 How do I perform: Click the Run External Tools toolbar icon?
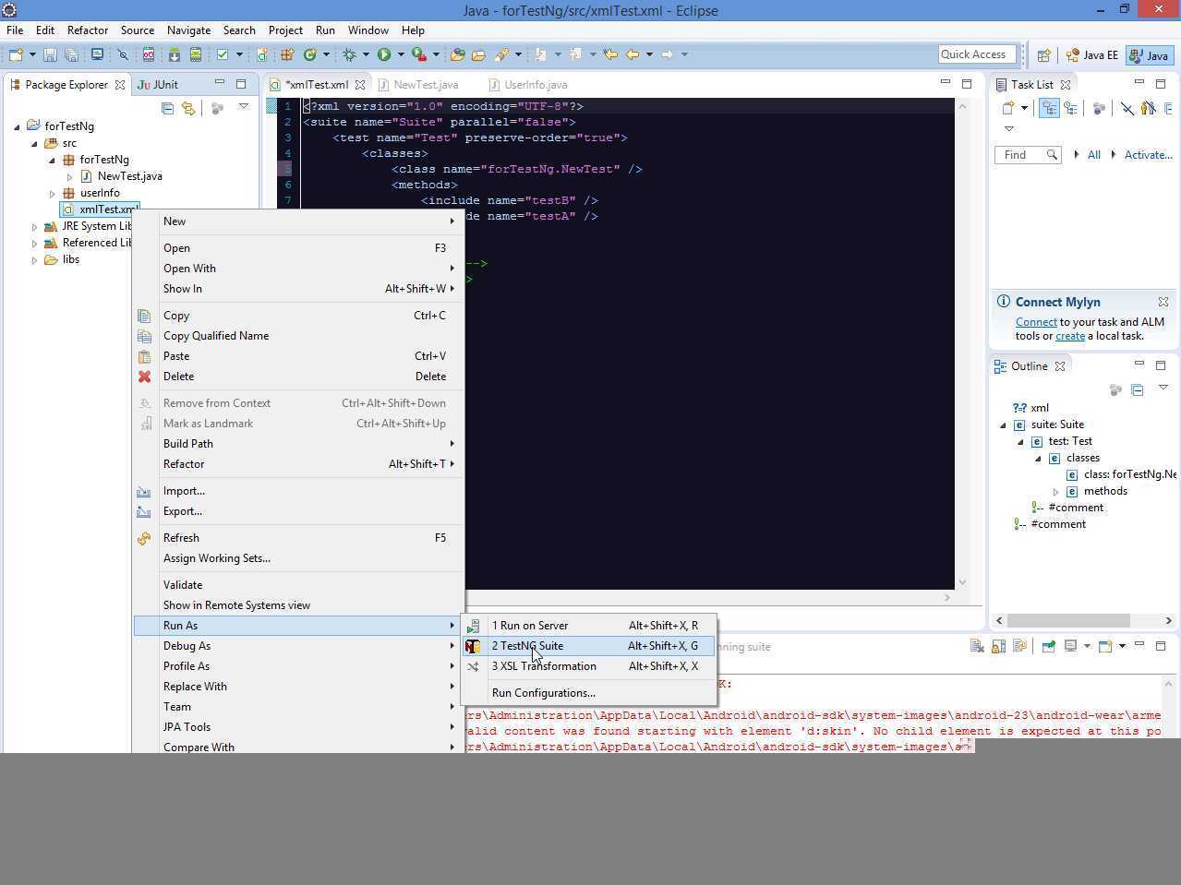[419, 55]
